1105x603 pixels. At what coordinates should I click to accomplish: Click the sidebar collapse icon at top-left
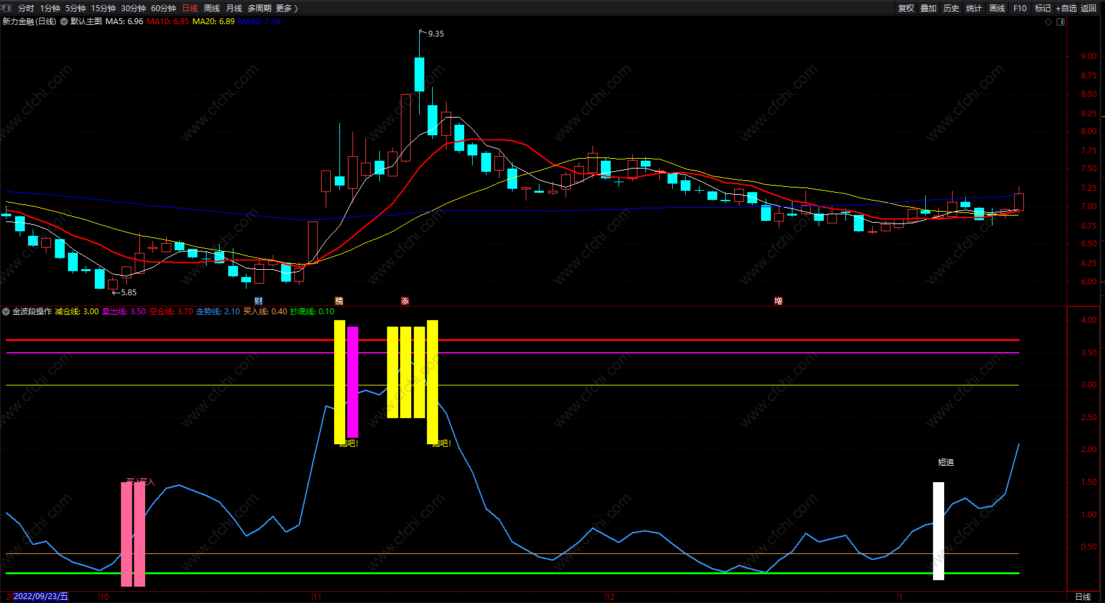coord(7,8)
